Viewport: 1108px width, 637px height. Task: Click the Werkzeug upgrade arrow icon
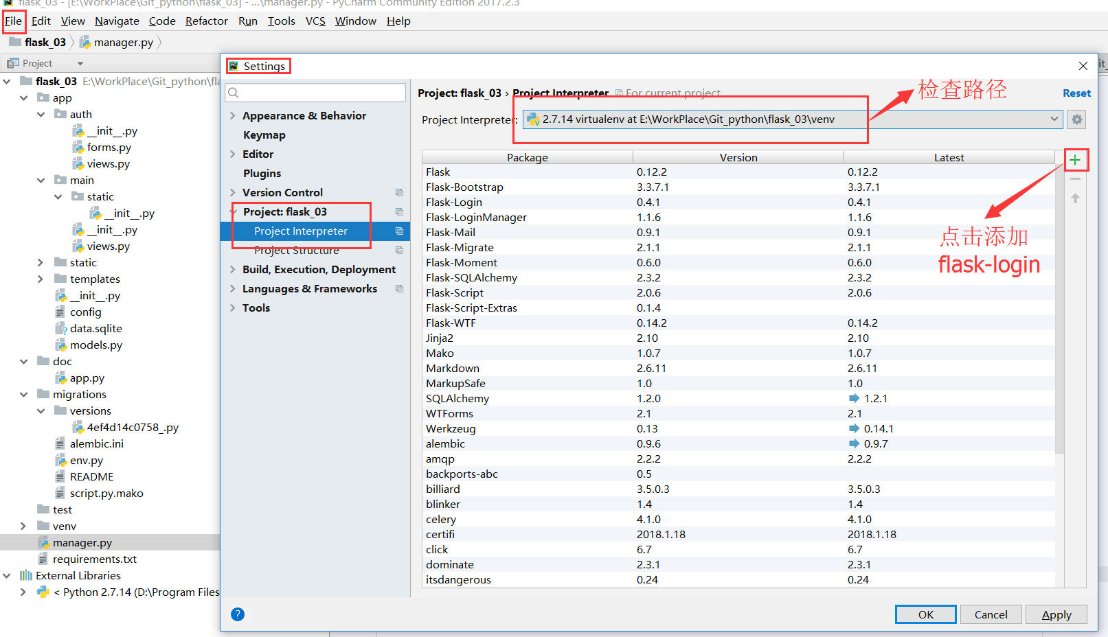point(854,428)
